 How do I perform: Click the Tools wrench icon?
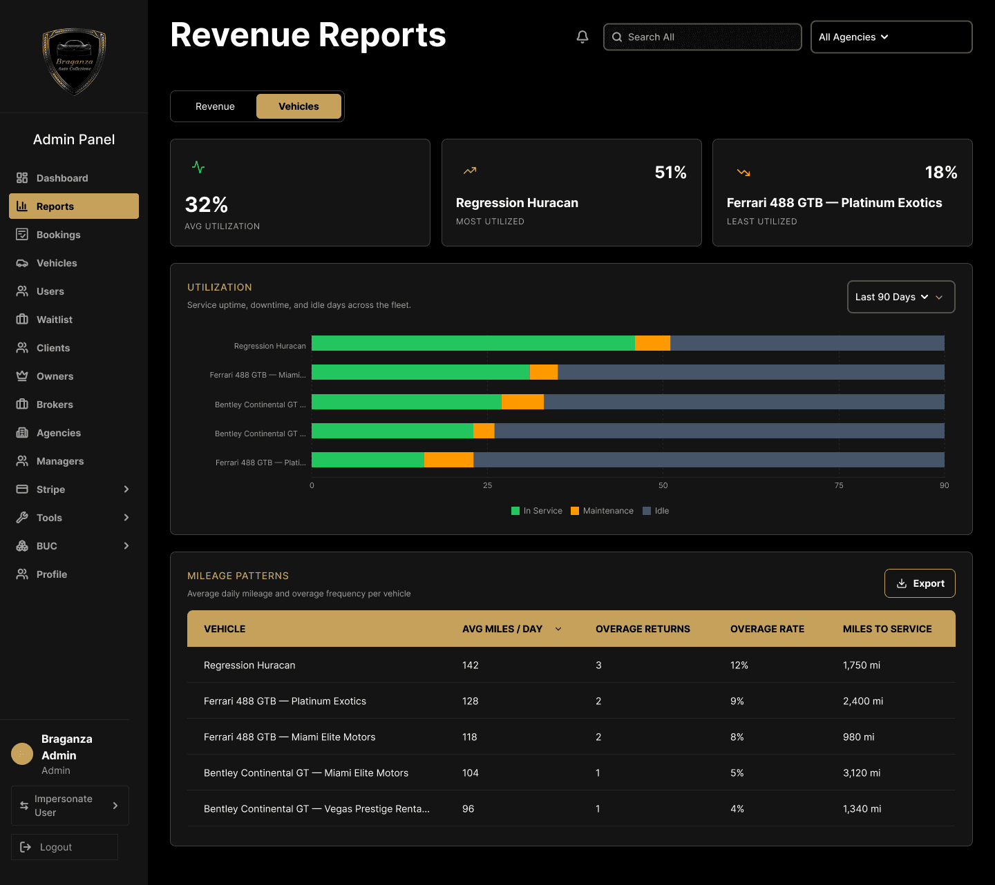click(22, 518)
